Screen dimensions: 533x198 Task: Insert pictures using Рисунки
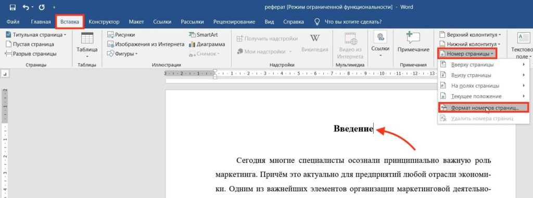click(121, 35)
